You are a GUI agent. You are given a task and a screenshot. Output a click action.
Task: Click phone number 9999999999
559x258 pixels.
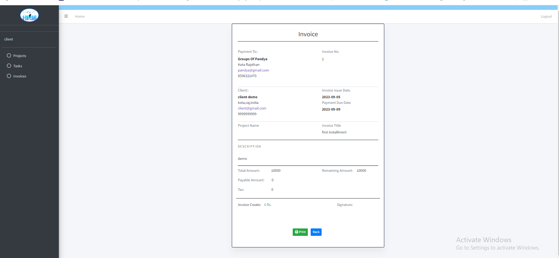point(247,114)
